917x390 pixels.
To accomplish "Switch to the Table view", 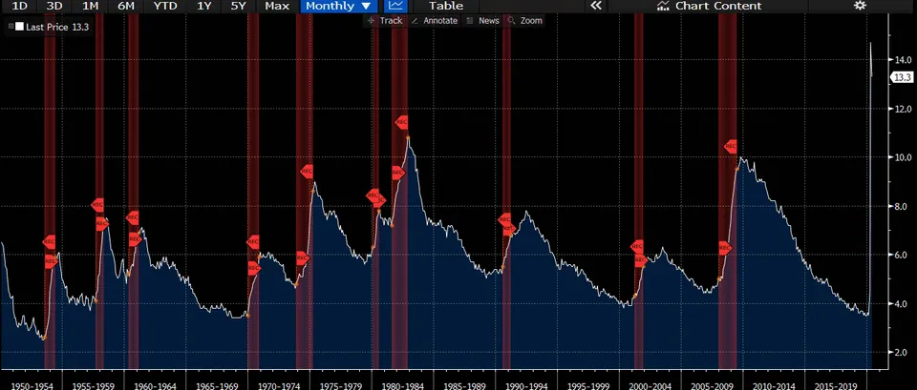I will click(x=446, y=6).
